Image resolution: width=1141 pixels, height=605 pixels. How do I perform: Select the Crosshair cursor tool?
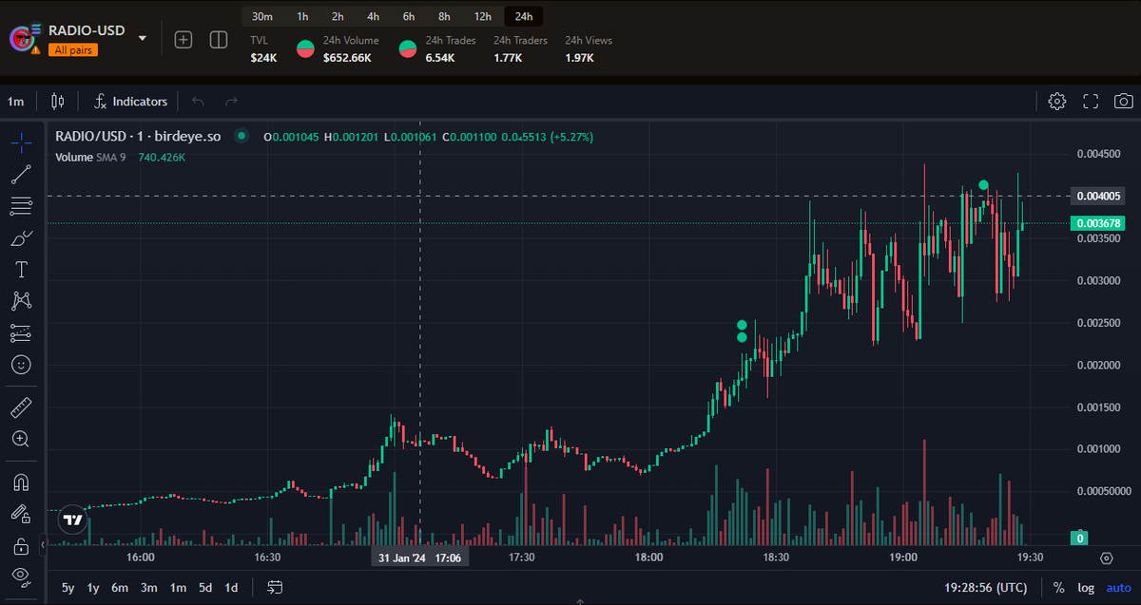click(x=21, y=142)
